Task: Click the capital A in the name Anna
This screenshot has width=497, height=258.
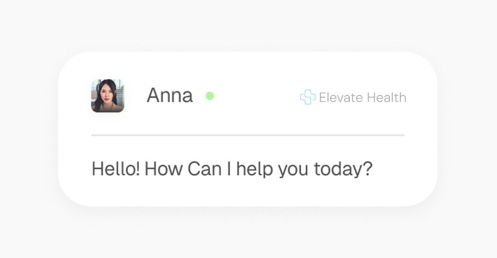Action: (154, 95)
